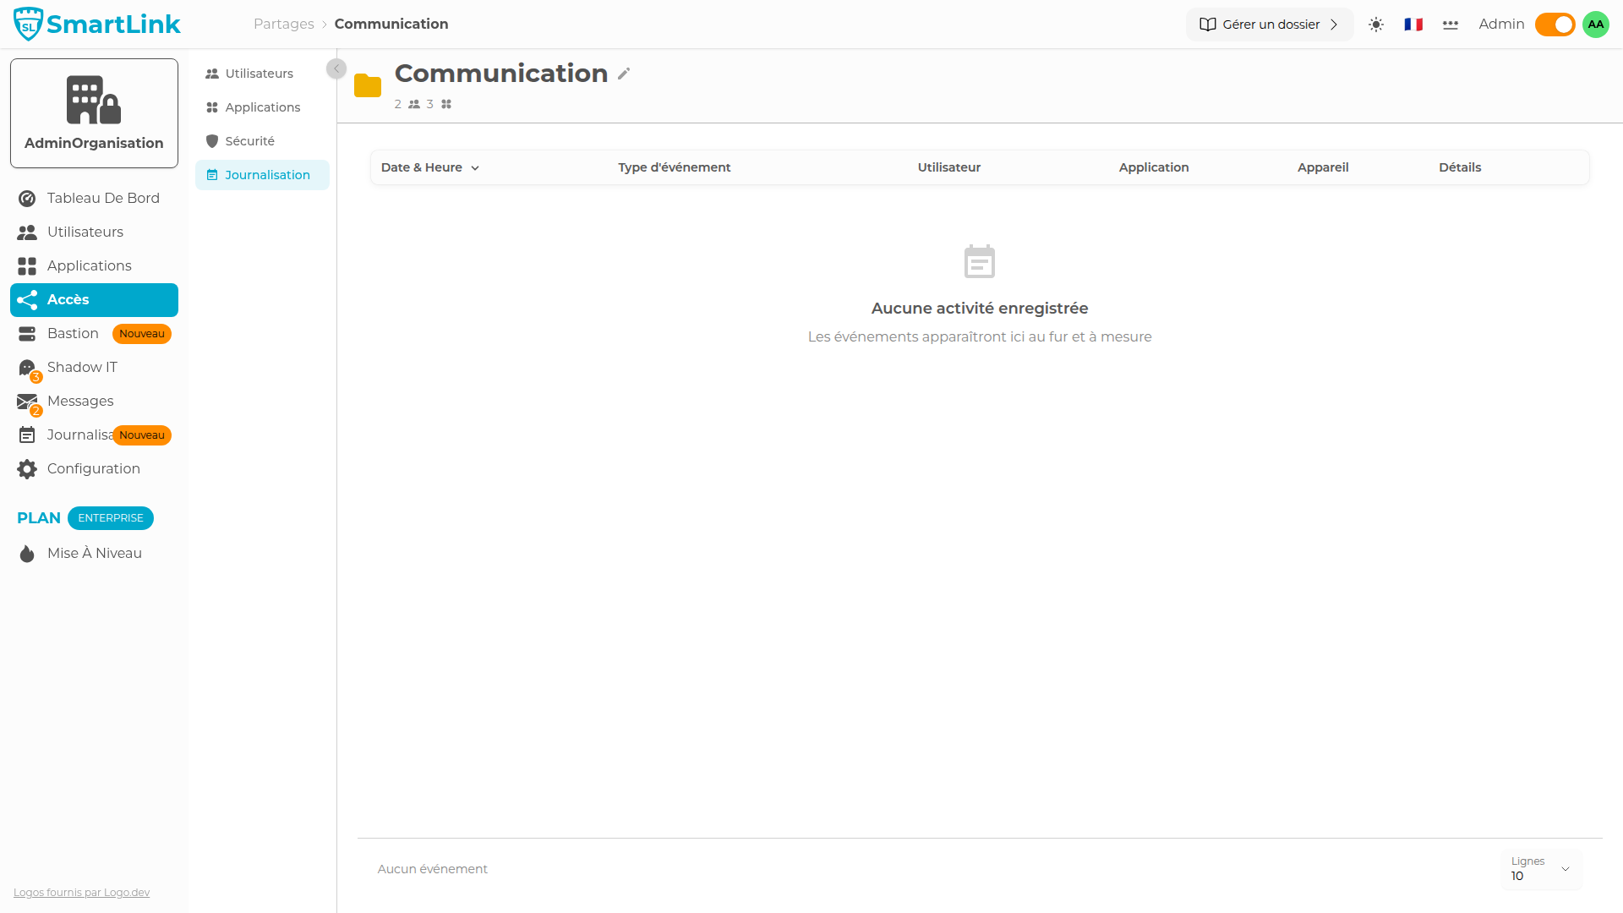This screenshot has width=1623, height=913.
Task: Edit the Communication folder name with the pencil
Action: pos(623,74)
